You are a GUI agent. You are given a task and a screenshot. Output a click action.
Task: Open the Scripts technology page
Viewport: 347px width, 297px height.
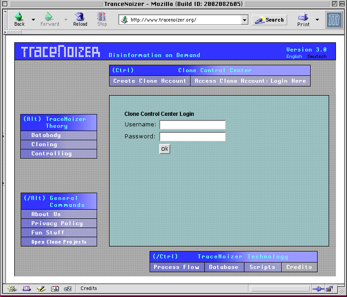(262, 267)
